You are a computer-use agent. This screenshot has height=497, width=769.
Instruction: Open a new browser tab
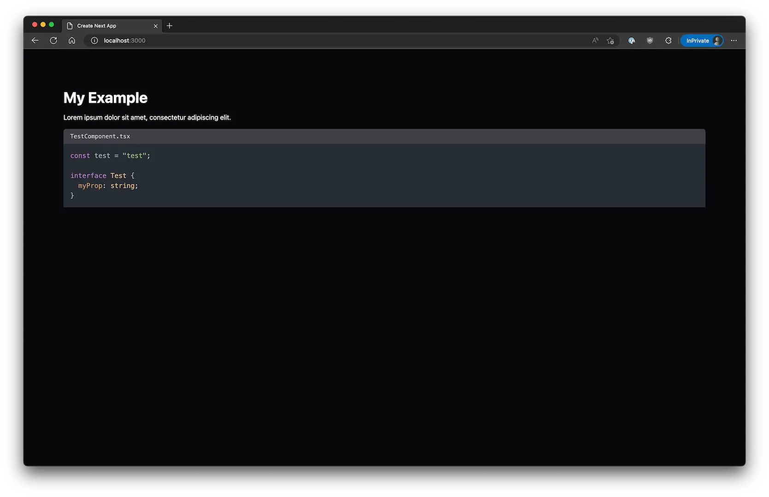(x=170, y=26)
